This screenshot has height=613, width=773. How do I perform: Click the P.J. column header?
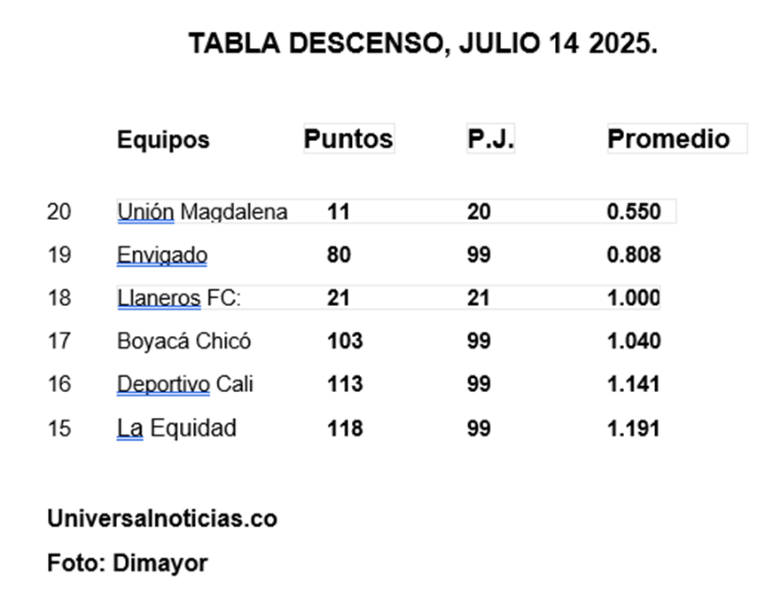(x=490, y=138)
